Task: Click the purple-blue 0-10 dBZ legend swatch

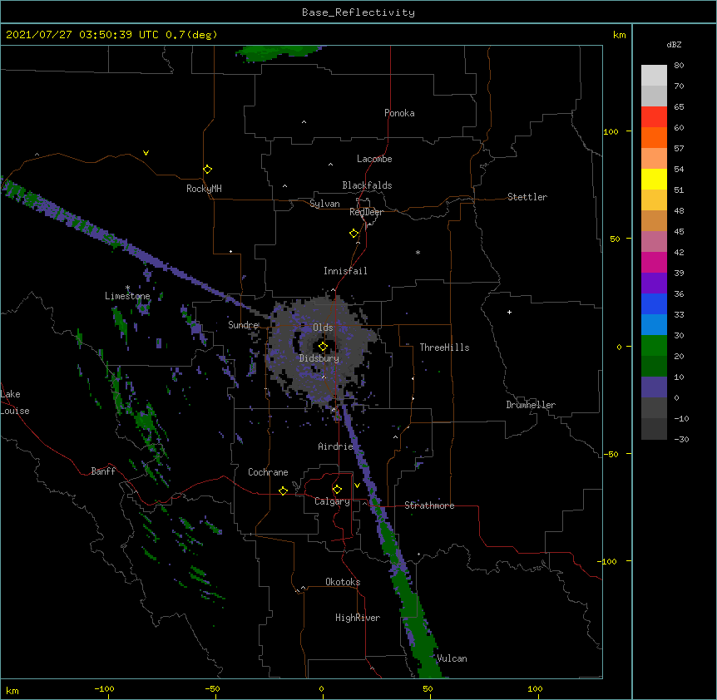Action: pyautogui.click(x=654, y=387)
